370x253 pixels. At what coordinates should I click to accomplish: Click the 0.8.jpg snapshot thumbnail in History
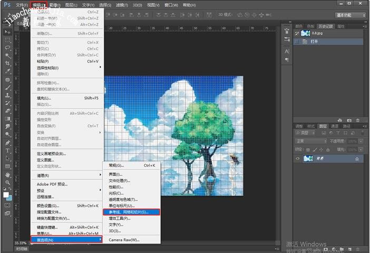coord(305,33)
